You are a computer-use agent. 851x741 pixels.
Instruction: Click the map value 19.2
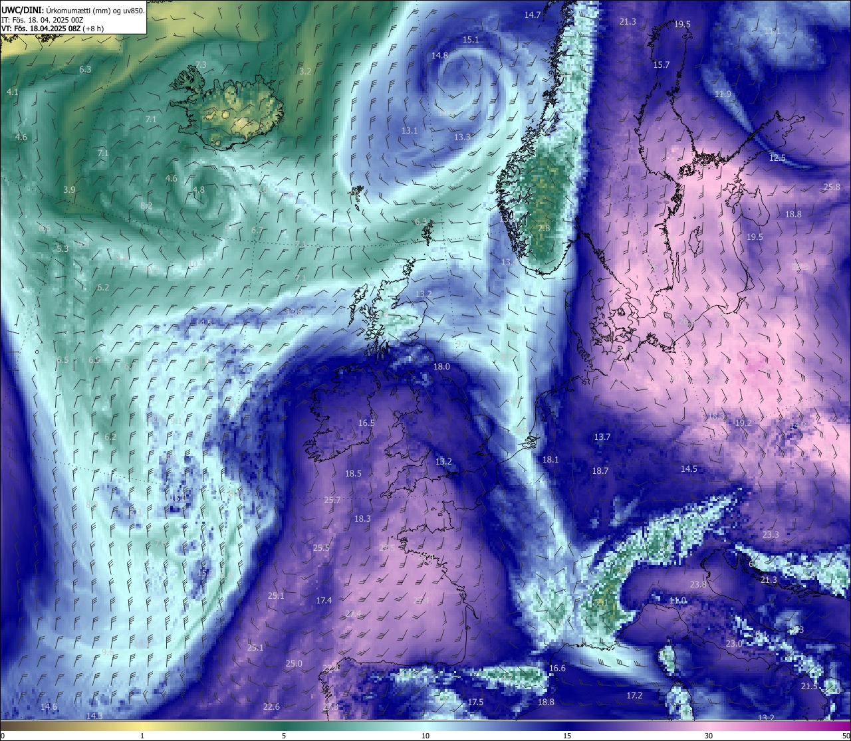coord(743,423)
